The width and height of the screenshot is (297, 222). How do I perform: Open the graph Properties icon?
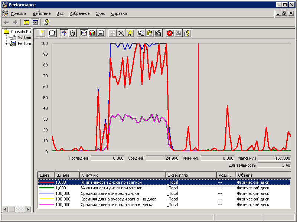158,33
